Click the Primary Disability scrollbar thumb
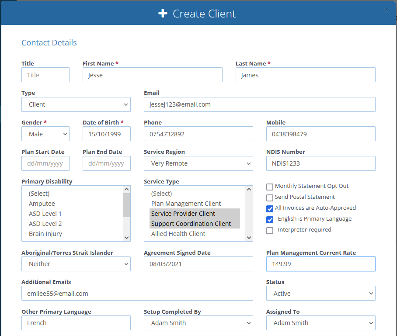This screenshot has width=397, height=336. coord(127,205)
